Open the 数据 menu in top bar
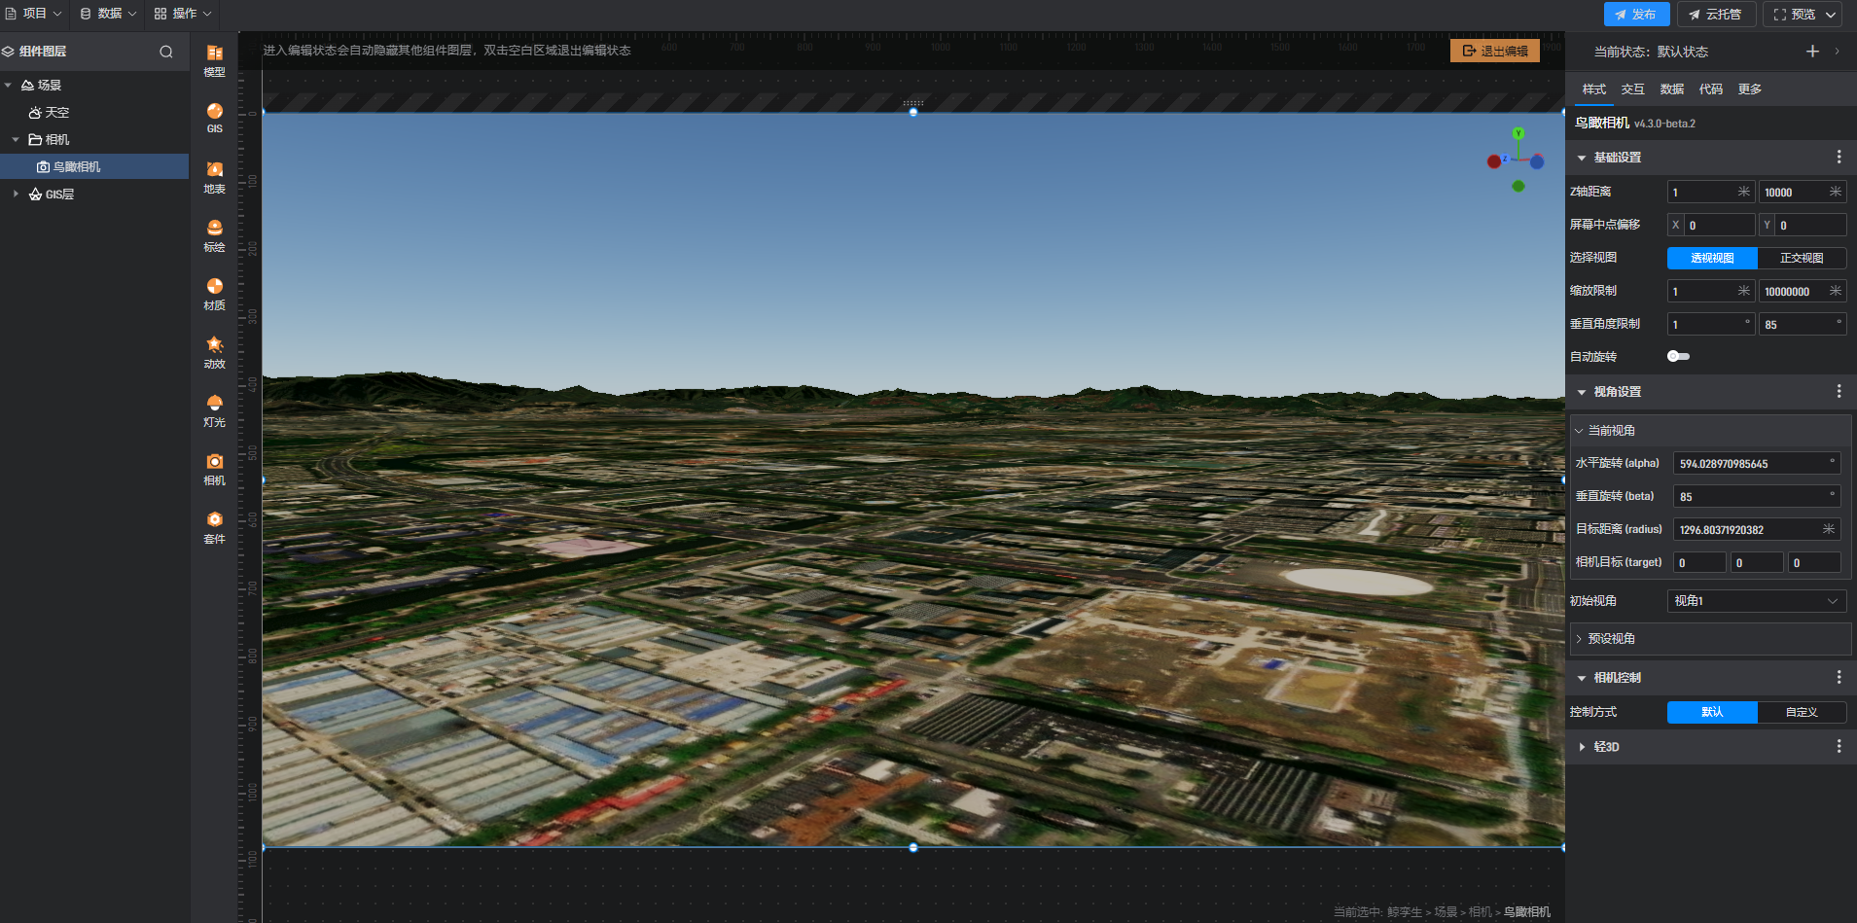Screen dimensions: 1857x923 click(x=108, y=14)
